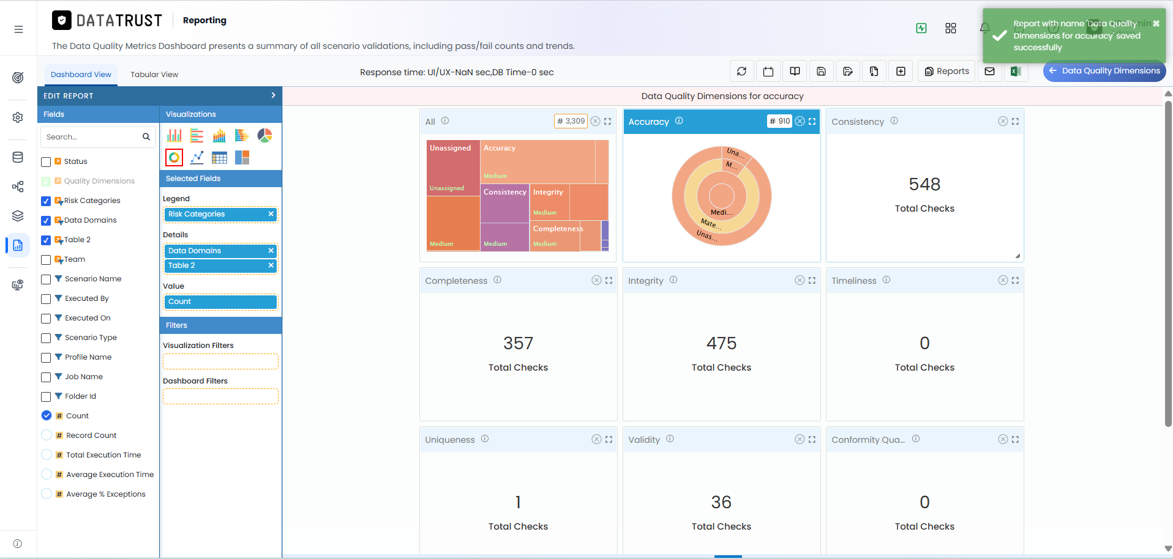Click the fields Search box
The image size is (1173, 559).
(98, 137)
